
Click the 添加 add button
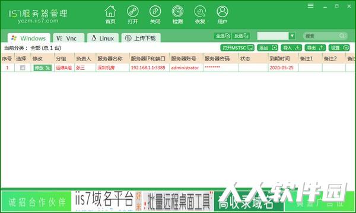[x=268, y=48]
